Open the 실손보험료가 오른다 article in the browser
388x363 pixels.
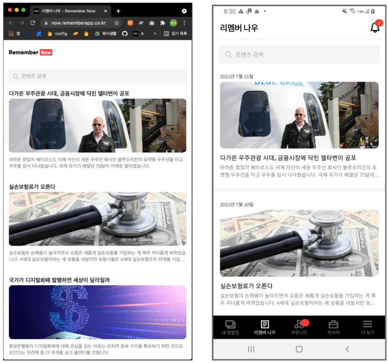[32, 186]
